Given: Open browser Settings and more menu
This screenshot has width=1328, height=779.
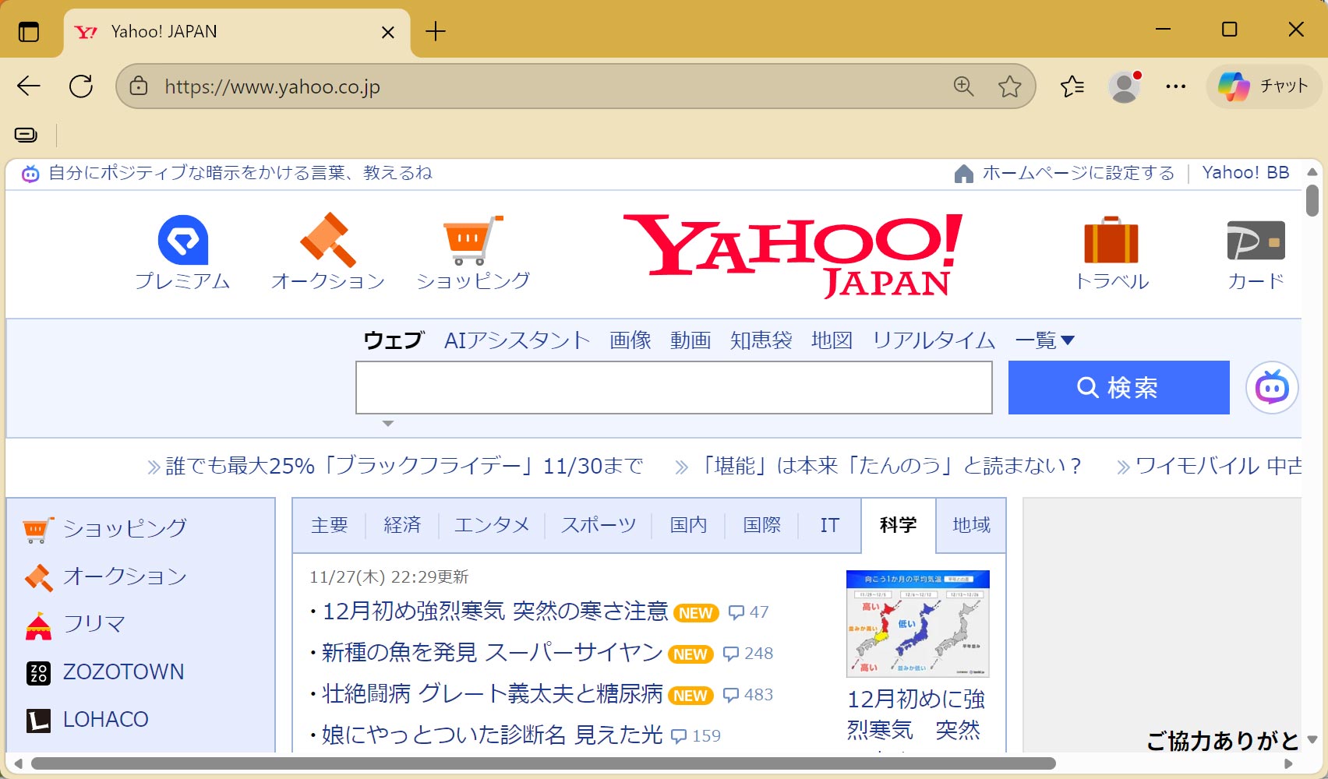Looking at the screenshot, I should [x=1175, y=86].
